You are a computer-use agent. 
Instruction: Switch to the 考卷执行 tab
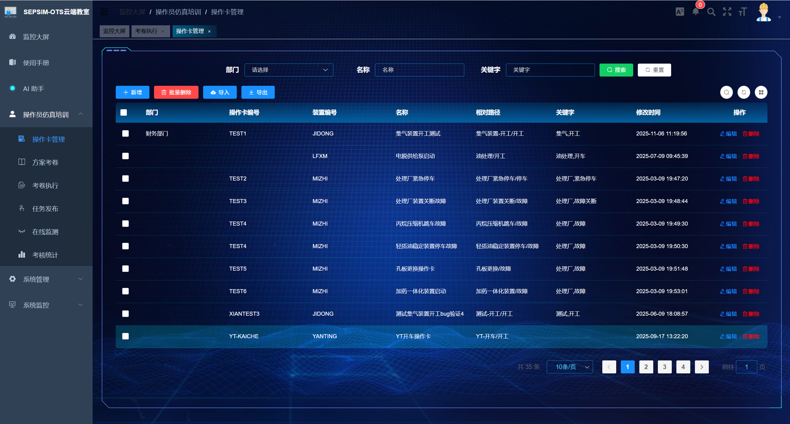tap(146, 31)
